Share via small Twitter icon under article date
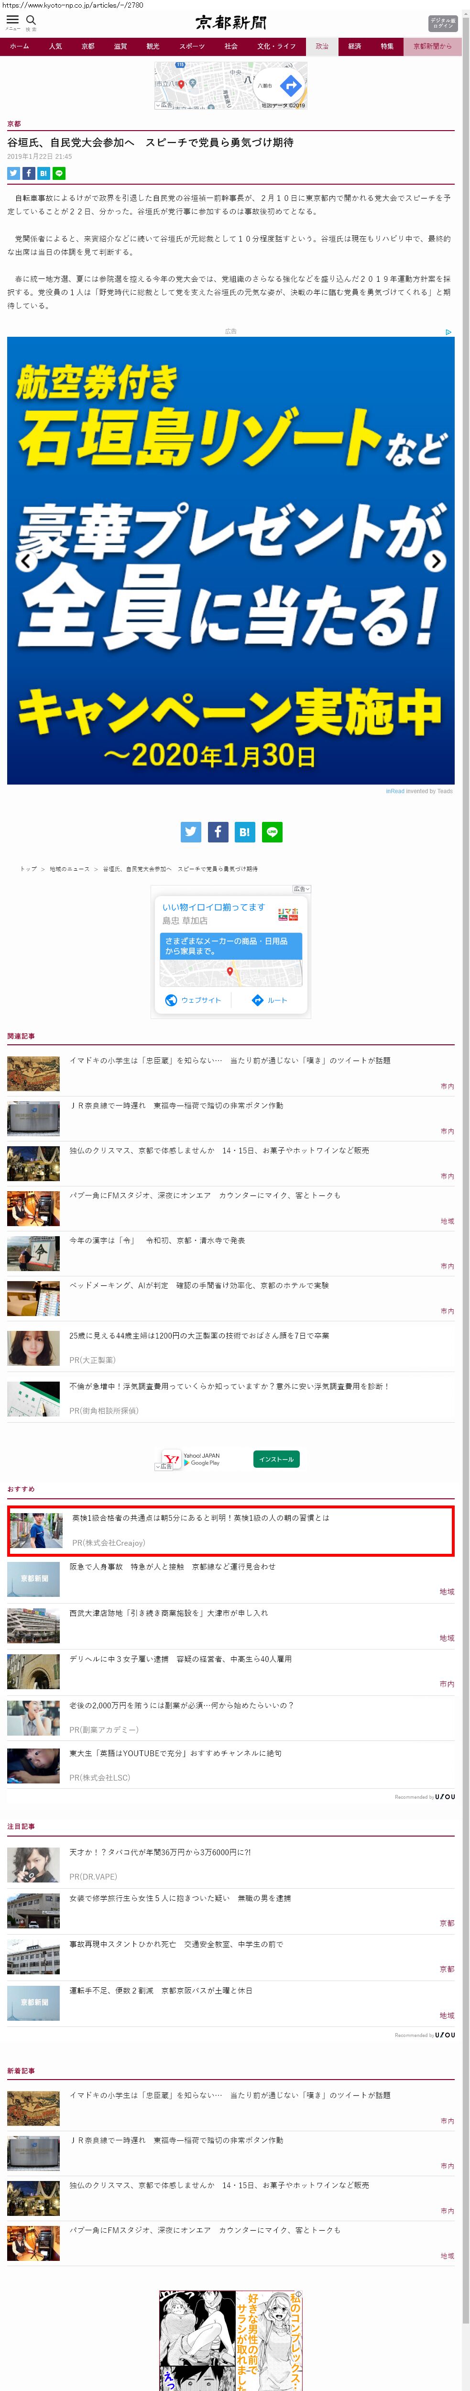The image size is (470, 2391). pyautogui.click(x=13, y=174)
